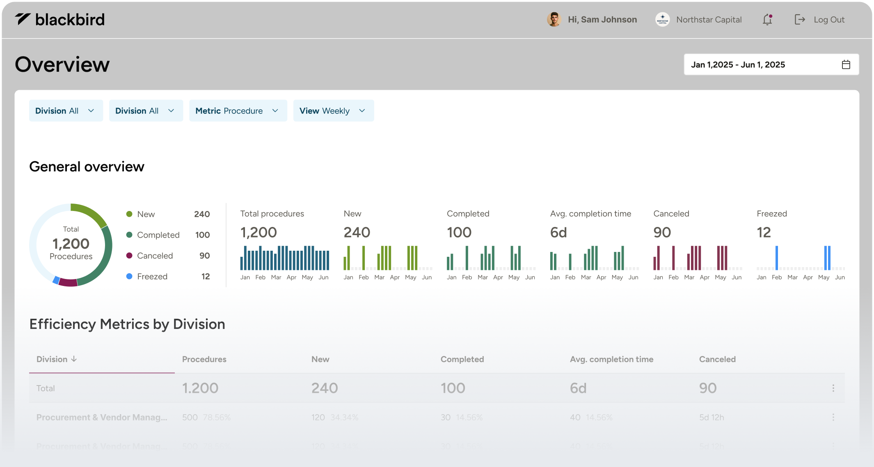Screen dimensions: 874x467
Task: Open the View Weekly dropdown
Action: [x=333, y=111]
